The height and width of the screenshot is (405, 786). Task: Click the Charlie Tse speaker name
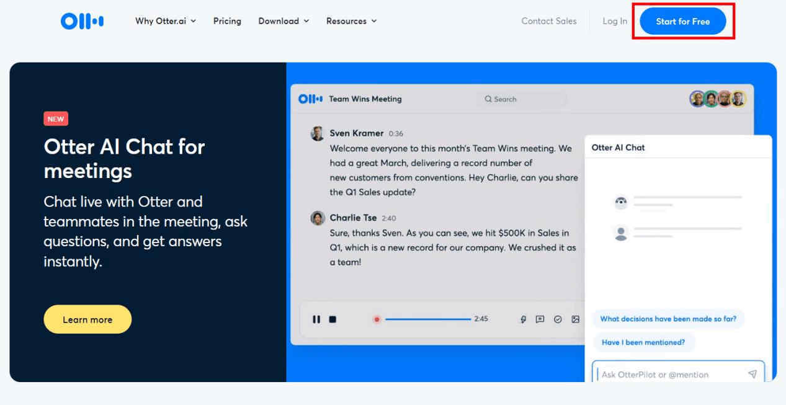coord(353,218)
